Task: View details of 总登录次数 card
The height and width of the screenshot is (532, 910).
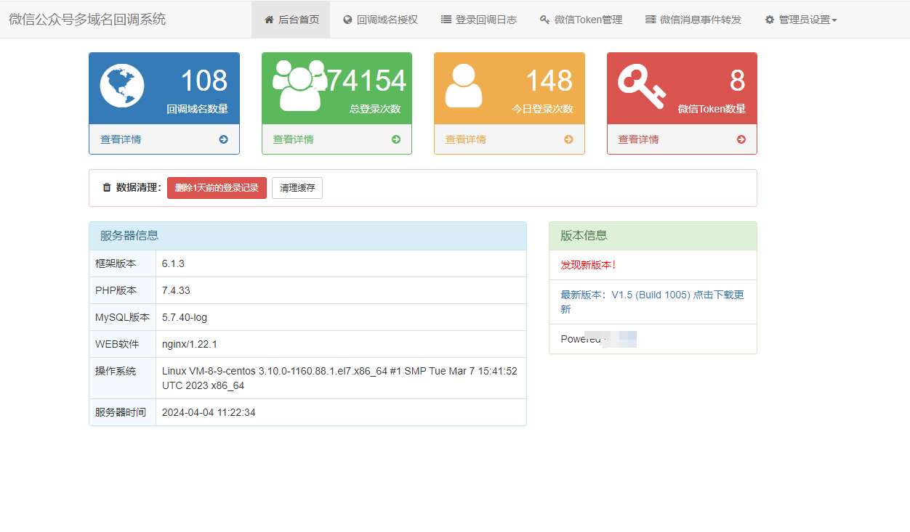Action: coord(337,139)
